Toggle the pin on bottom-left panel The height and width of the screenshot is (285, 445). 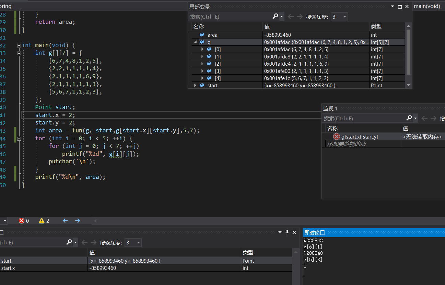click(287, 232)
